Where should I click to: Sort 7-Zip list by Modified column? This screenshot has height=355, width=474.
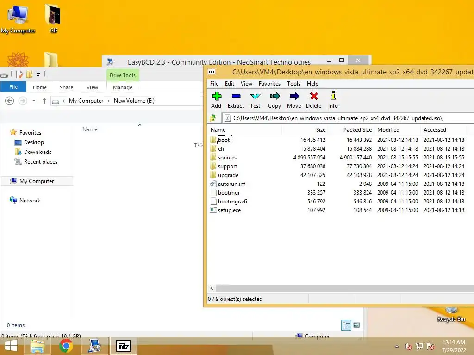click(398, 130)
